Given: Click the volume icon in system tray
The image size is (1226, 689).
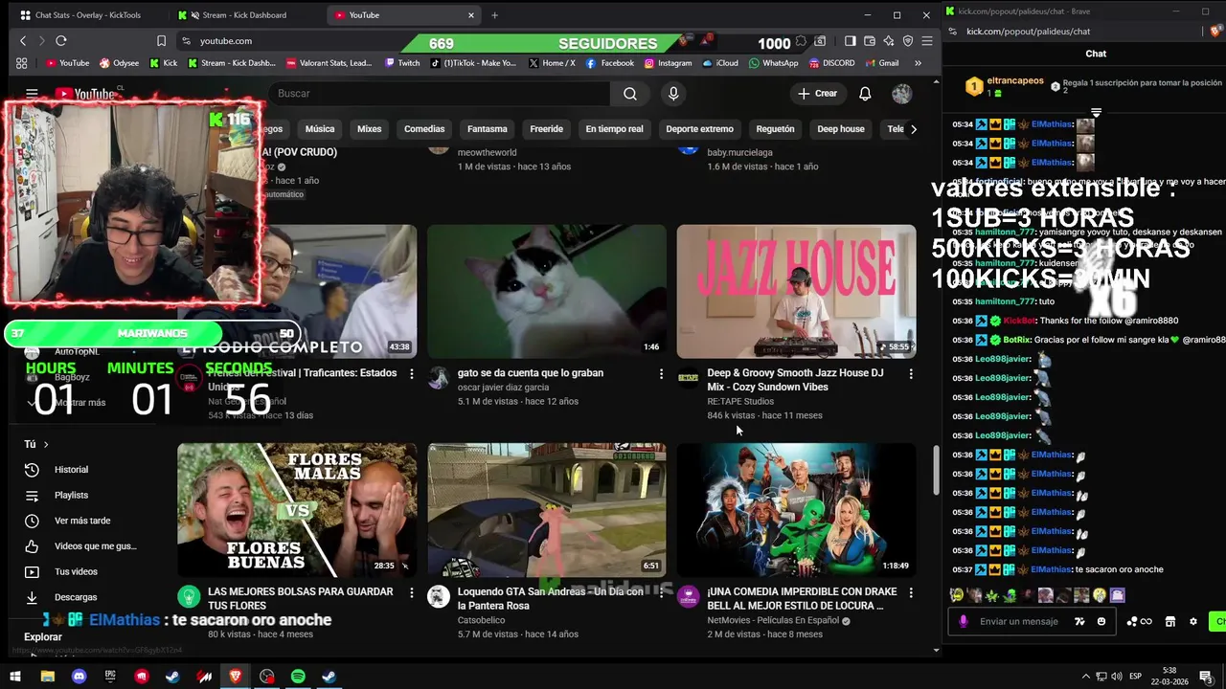Looking at the screenshot, I should point(1116,677).
